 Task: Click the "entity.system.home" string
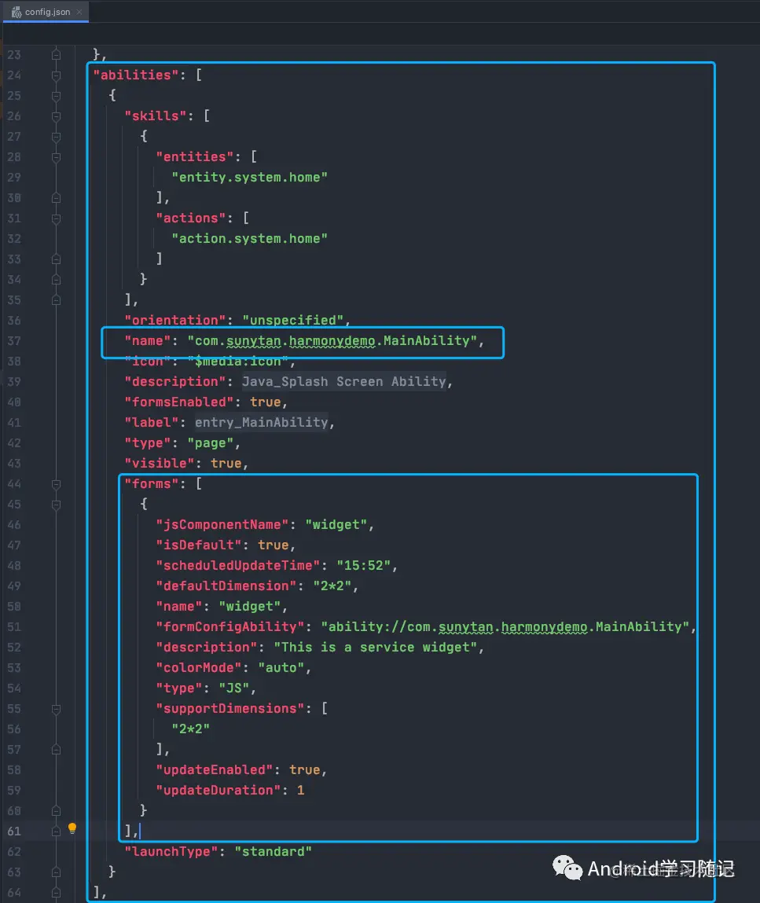249,178
